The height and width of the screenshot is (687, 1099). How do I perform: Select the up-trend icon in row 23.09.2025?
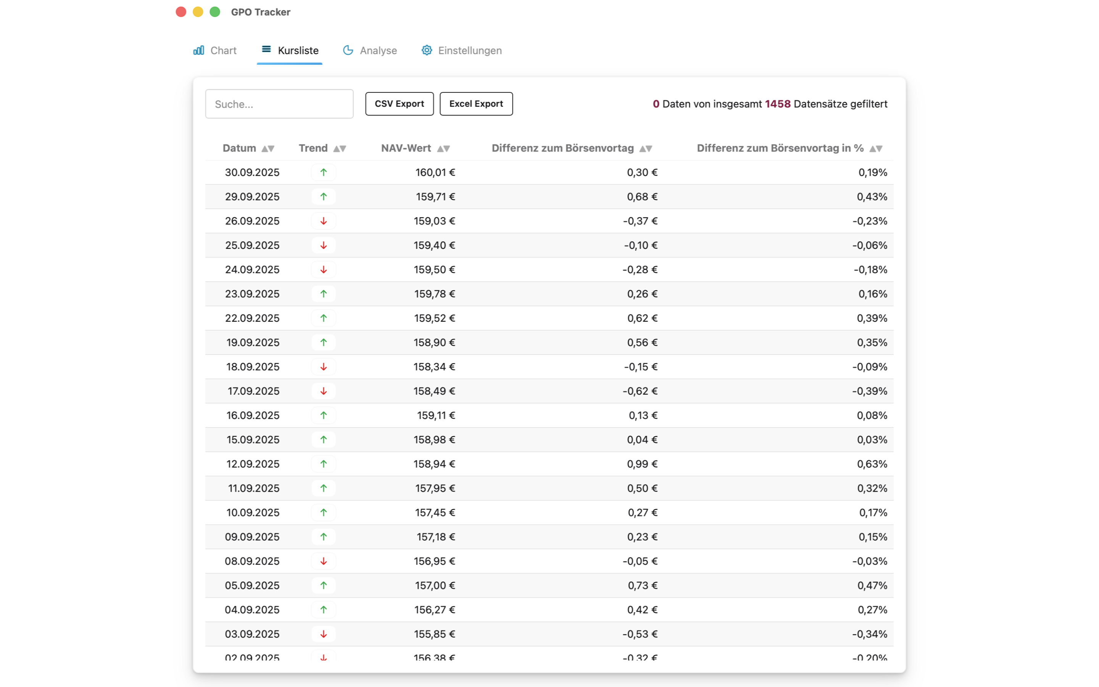point(324,294)
